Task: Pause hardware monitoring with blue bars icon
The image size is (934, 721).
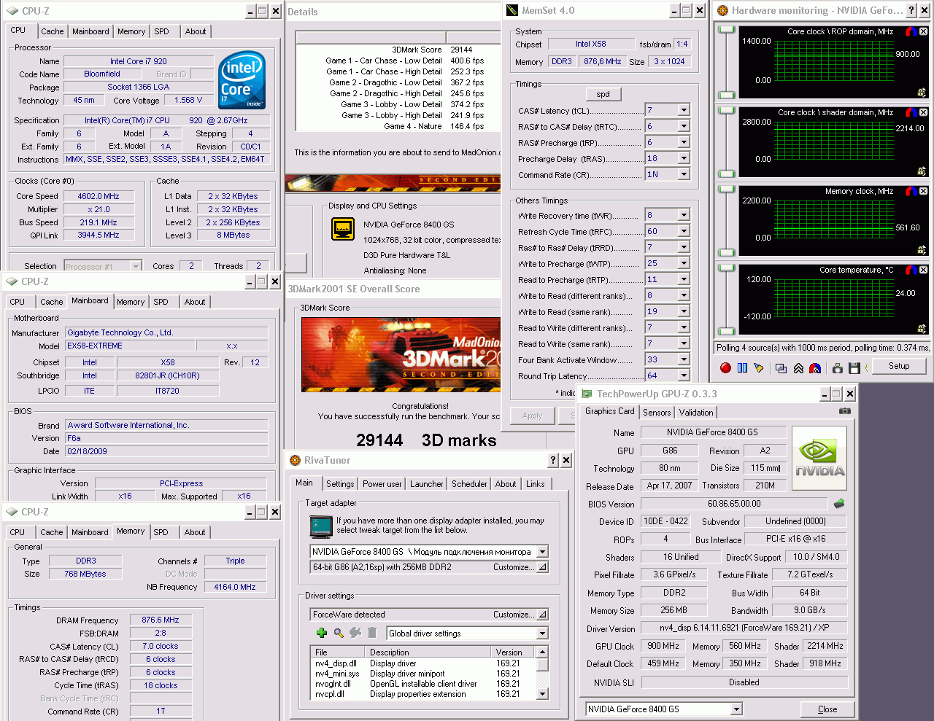Action: pos(743,367)
